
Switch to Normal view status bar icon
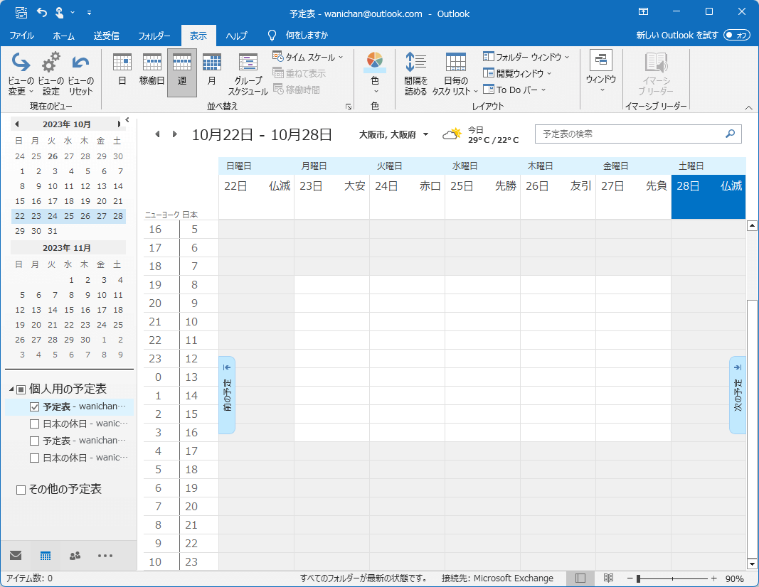pos(580,578)
